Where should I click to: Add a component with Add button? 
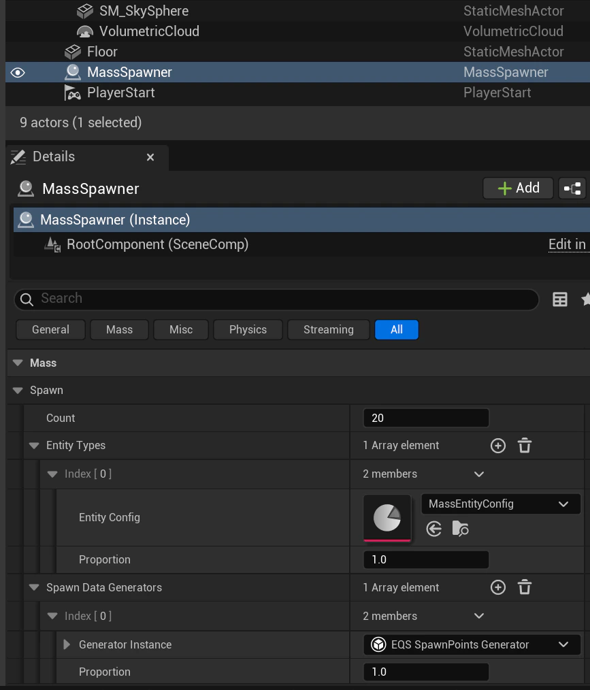[x=518, y=188]
